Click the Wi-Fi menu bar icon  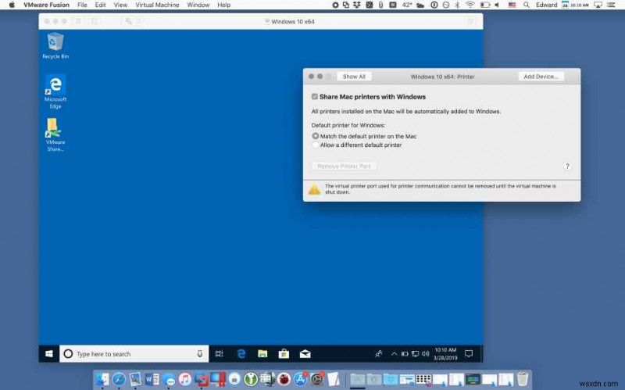click(470, 5)
